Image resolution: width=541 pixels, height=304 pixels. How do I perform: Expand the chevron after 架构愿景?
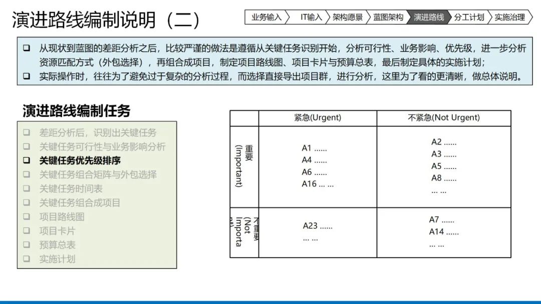tap(366, 16)
